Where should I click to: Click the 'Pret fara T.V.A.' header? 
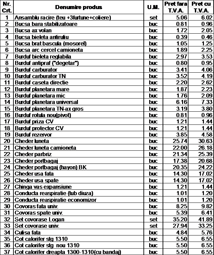coord(175,7)
